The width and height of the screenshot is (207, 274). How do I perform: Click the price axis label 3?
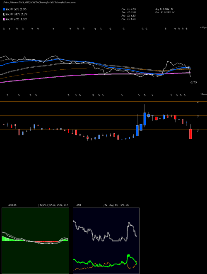point(197,116)
